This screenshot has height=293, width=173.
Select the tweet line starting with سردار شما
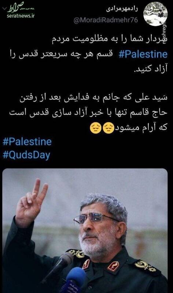coord(109,40)
